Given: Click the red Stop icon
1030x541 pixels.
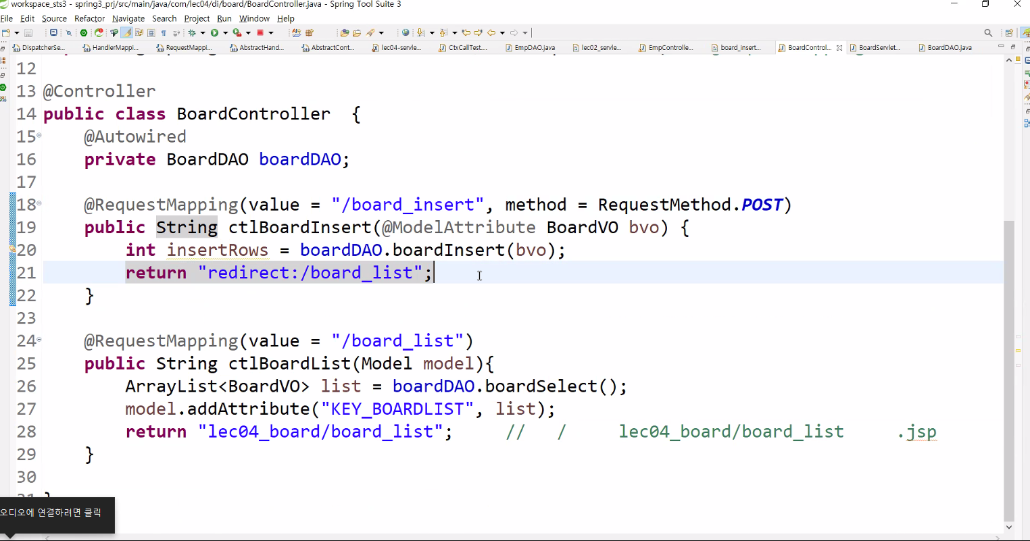Looking at the screenshot, I should click(x=260, y=32).
